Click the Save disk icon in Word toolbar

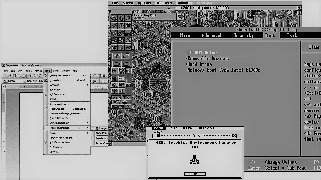click(14, 76)
